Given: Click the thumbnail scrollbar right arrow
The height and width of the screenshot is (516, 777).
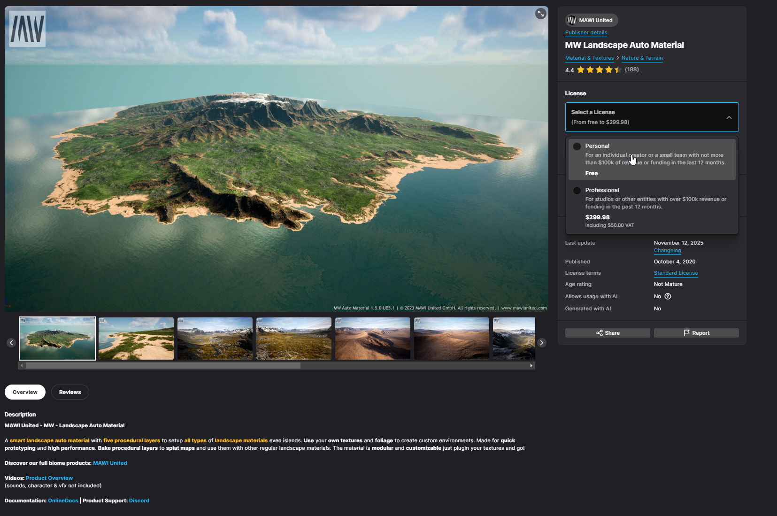Looking at the screenshot, I should pos(531,365).
